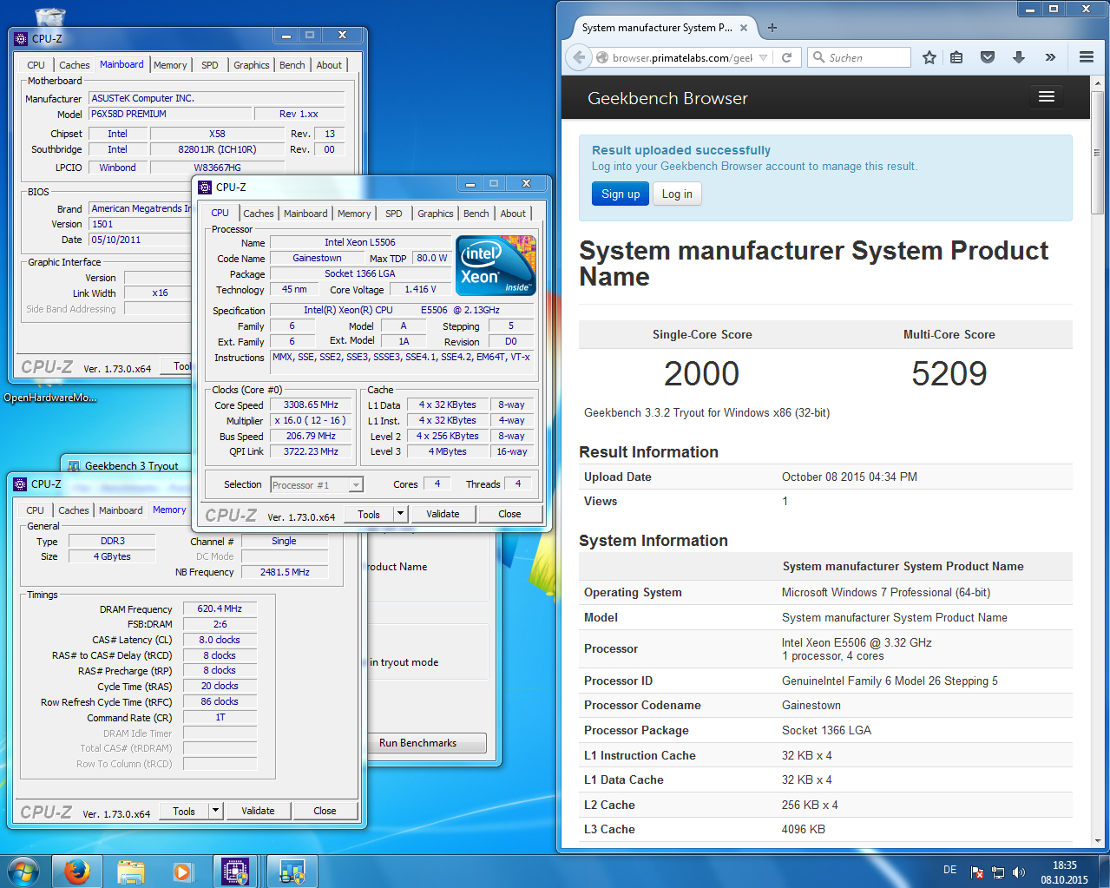Open the Geekbench Browser header link
The width and height of the screenshot is (1110, 888).
(x=667, y=98)
